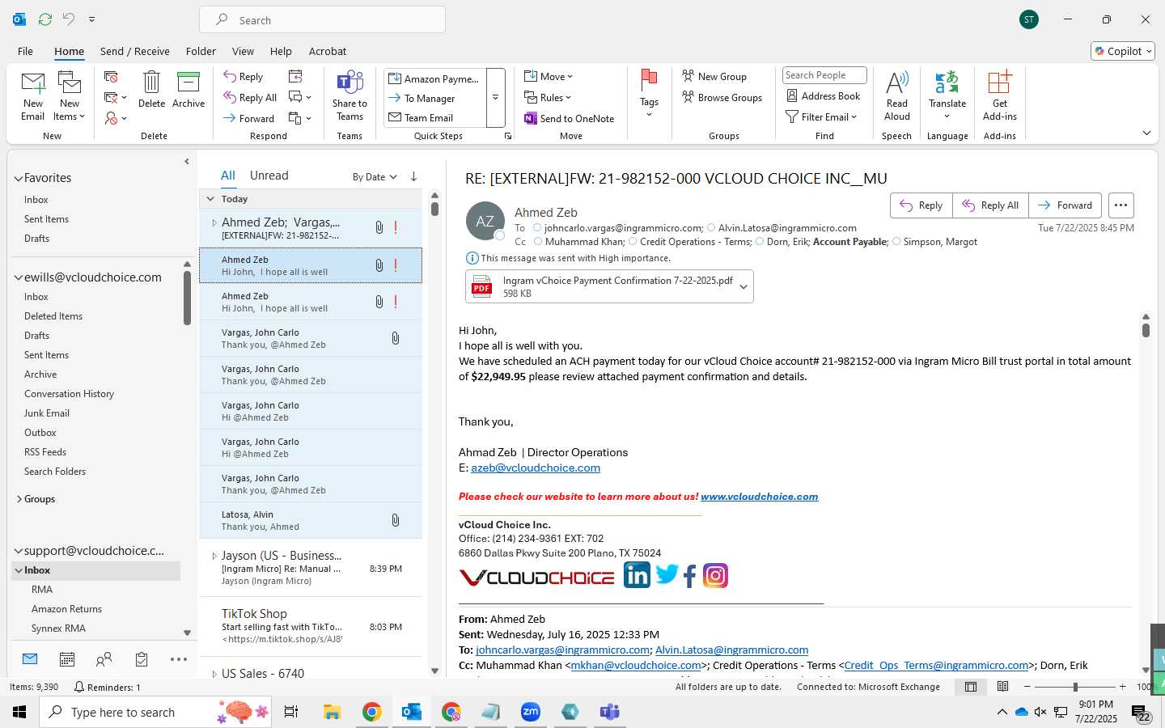Click the Instagram icon in signature

click(715, 575)
